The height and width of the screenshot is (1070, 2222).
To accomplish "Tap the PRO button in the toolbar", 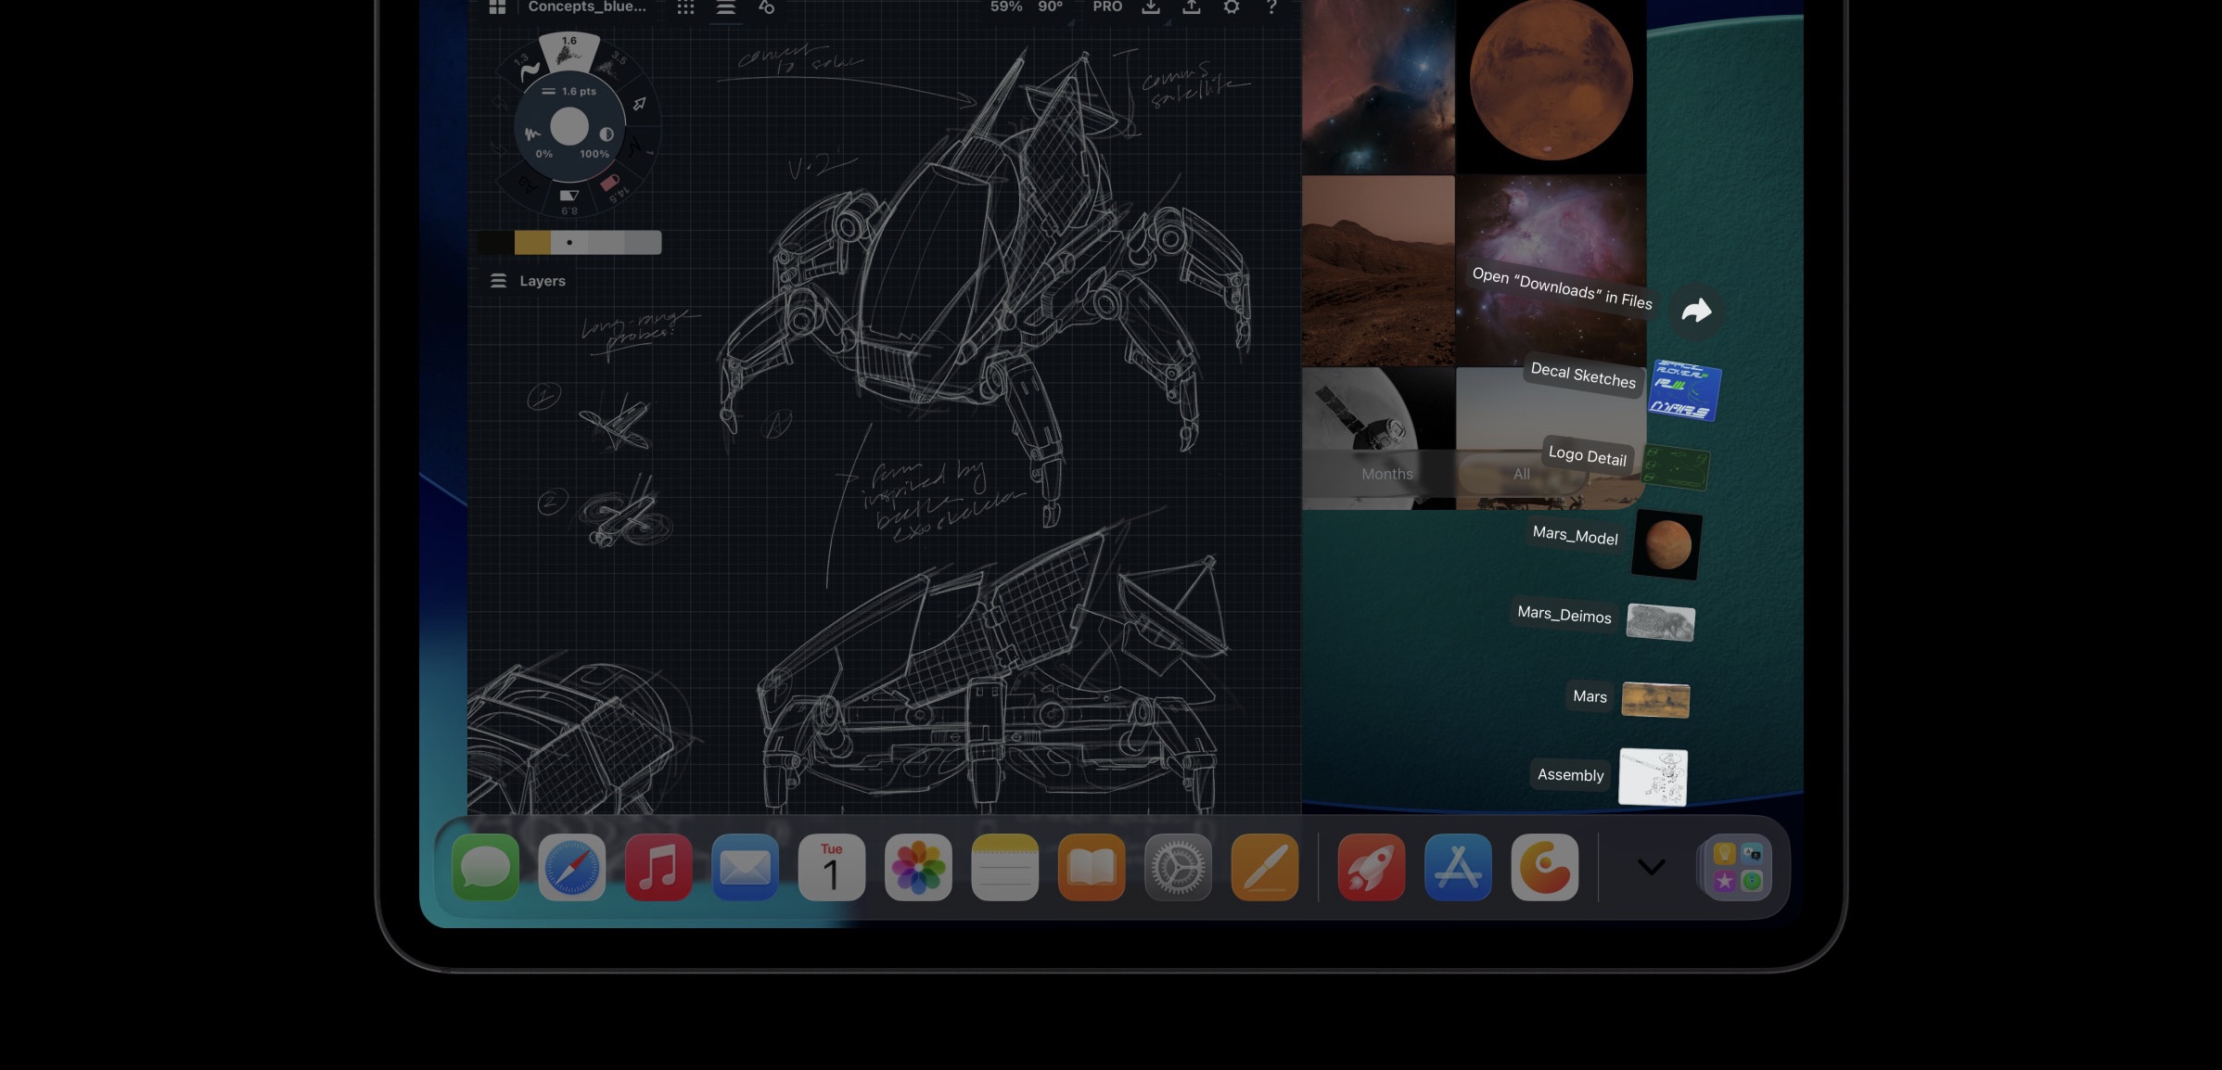I will [1107, 7].
